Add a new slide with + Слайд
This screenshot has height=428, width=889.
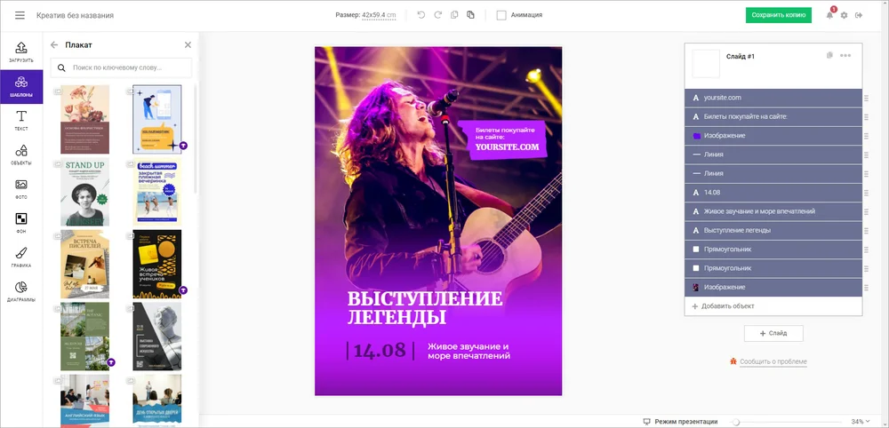[x=773, y=334]
